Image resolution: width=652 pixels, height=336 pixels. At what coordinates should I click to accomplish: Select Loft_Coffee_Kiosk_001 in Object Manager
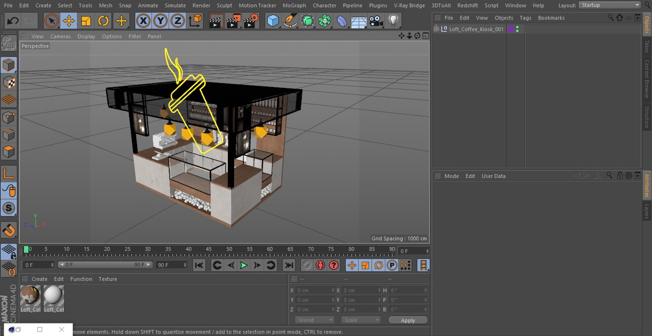[x=476, y=29]
